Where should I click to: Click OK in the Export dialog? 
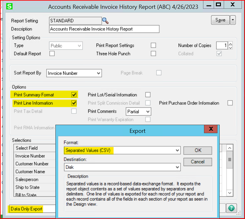point(198,150)
